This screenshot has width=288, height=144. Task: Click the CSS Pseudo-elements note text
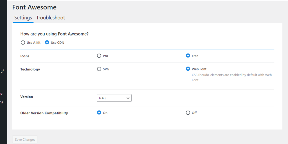[x=232, y=77]
